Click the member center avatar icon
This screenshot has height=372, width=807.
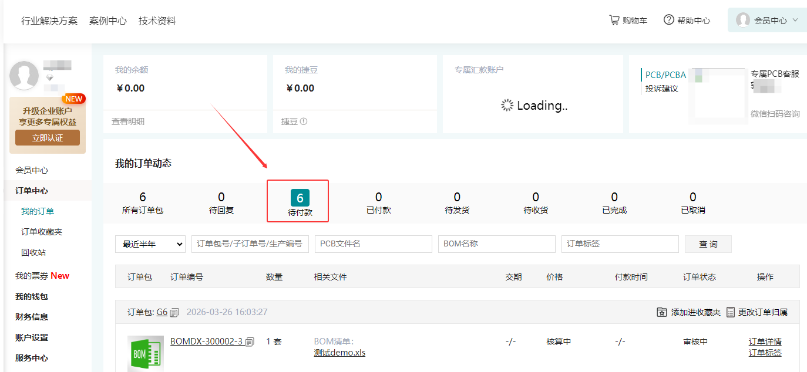pos(743,20)
